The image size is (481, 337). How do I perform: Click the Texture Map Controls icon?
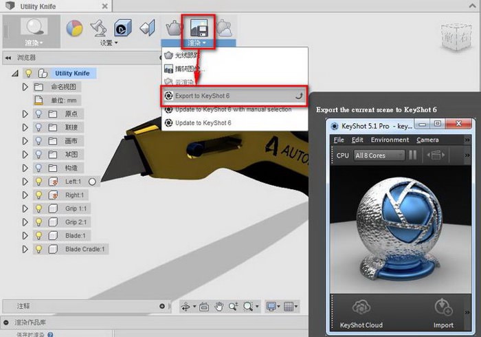pyautogui.click(x=148, y=28)
